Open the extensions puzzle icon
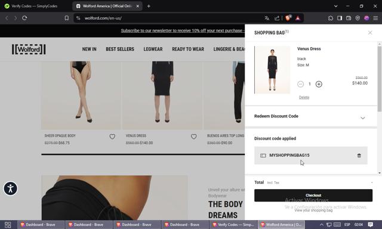 (330, 18)
